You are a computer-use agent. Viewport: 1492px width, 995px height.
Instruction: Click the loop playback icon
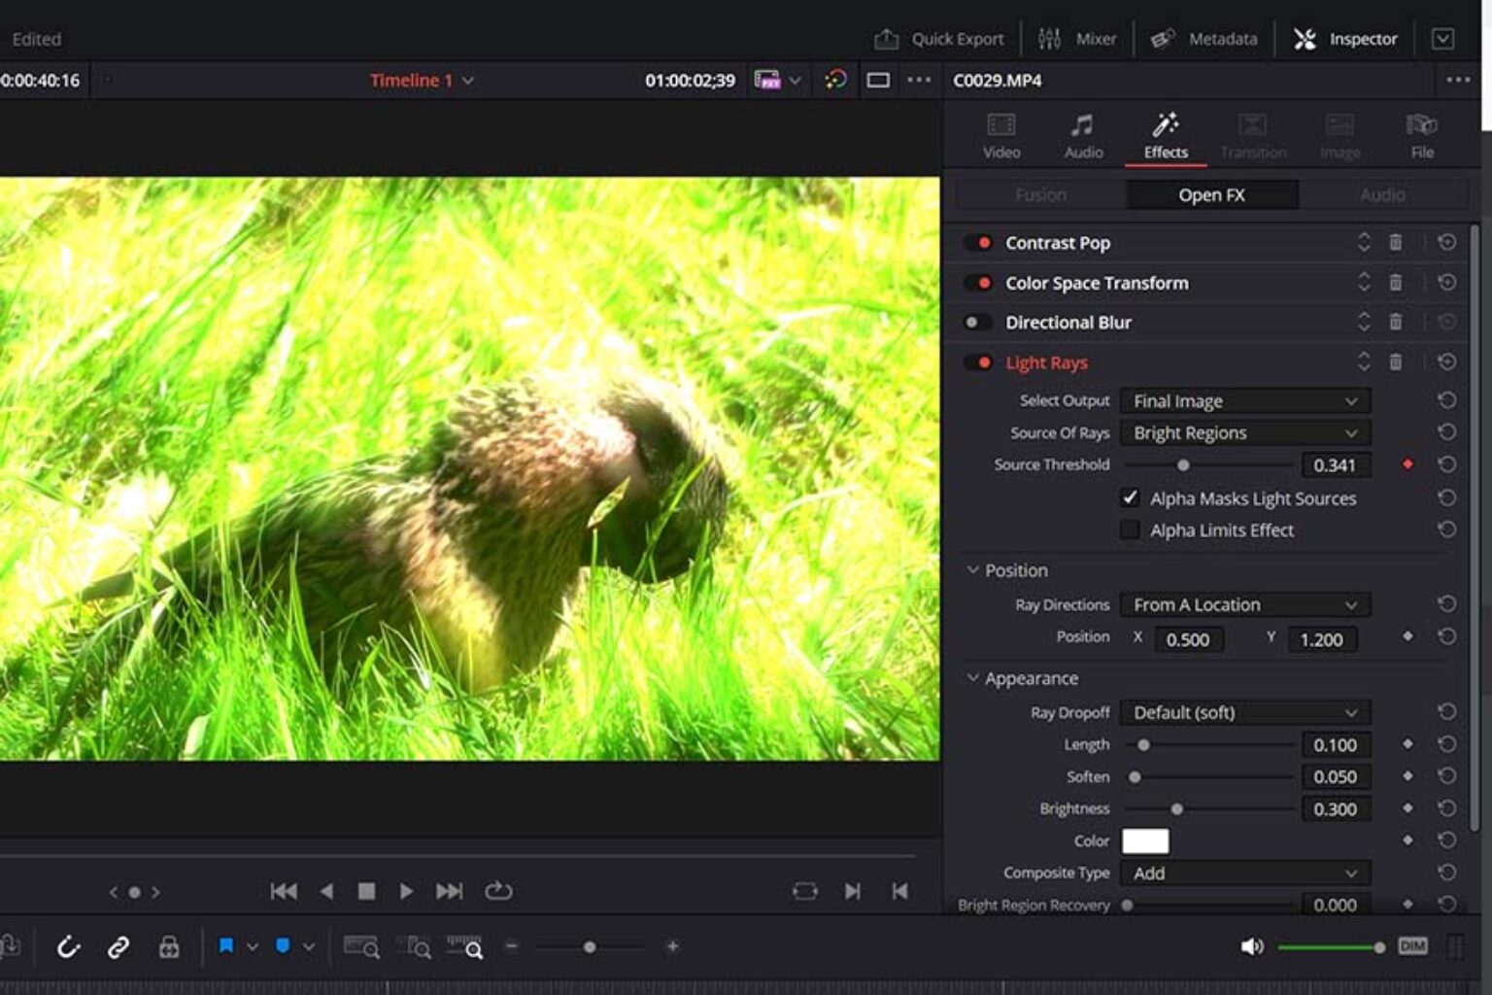[x=498, y=891]
